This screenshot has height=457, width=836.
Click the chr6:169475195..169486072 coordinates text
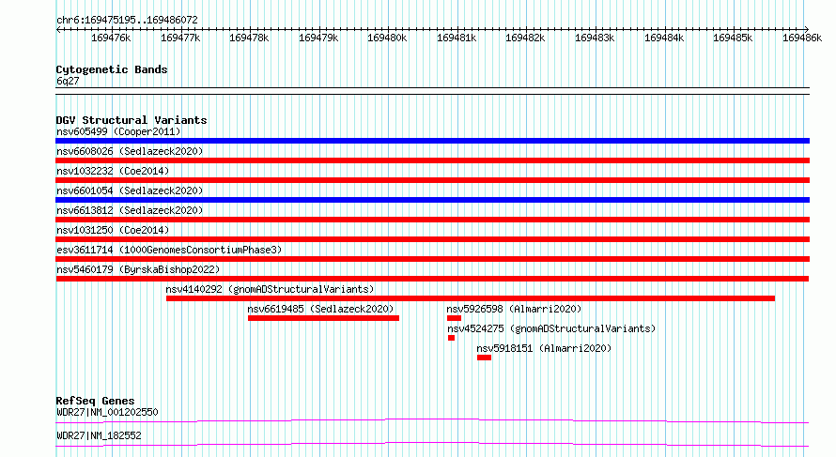(127, 20)
